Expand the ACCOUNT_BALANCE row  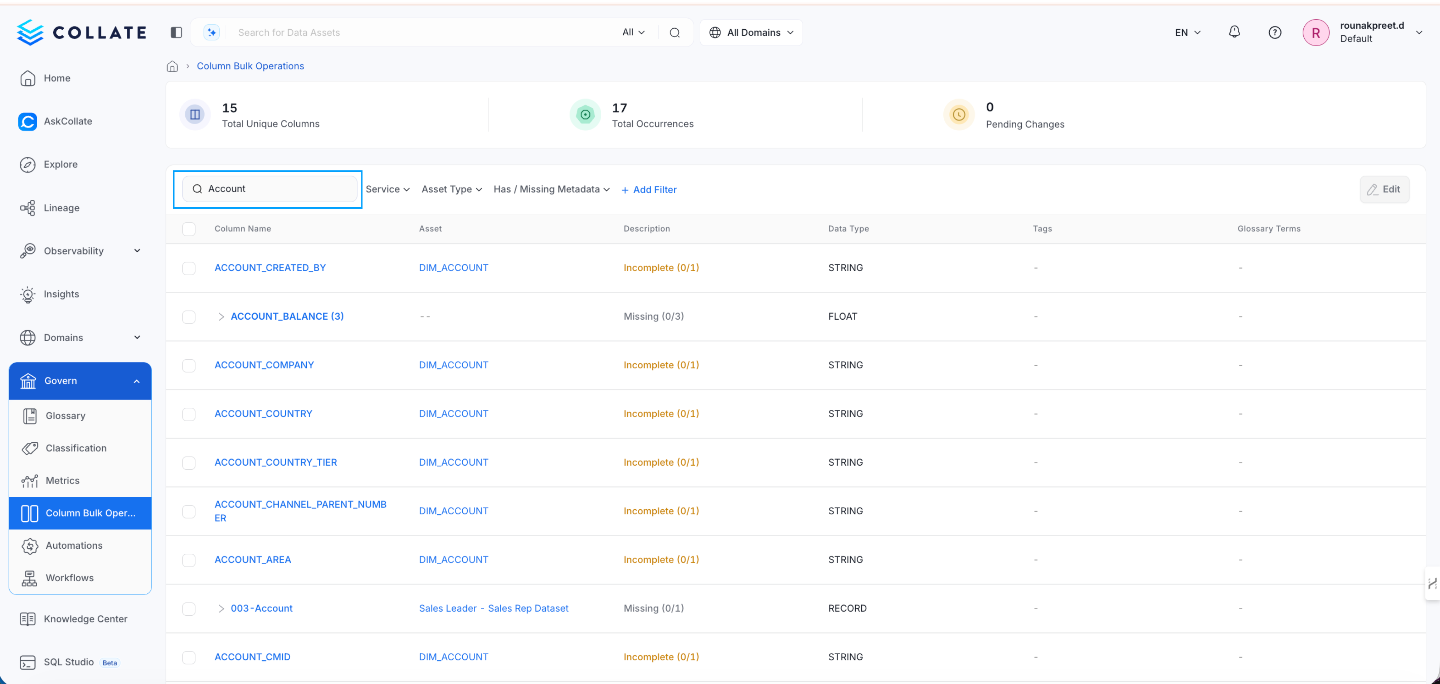click(222, 316)
